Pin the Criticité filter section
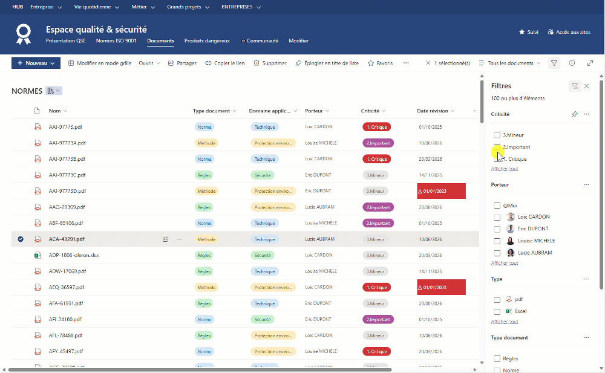The height and width of the screenshot is (373, 605). pyautogui.click(x=575, y=114)
